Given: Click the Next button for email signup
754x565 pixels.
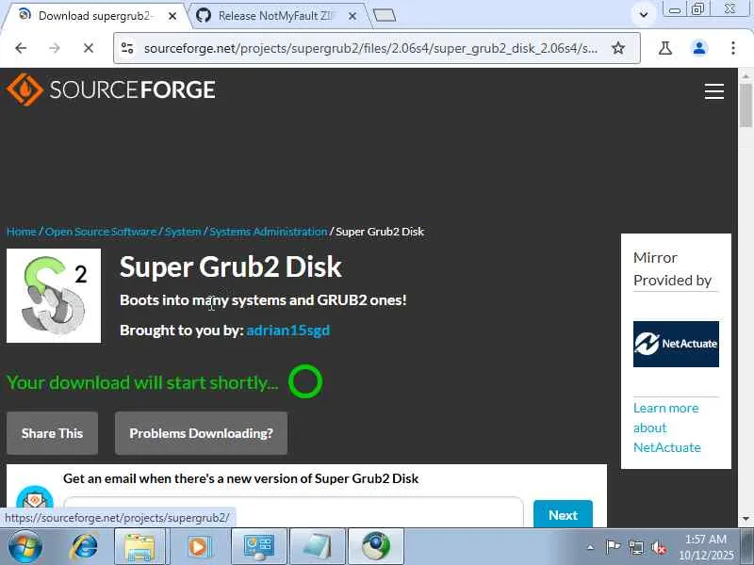Looking at the screenshot, I should [x=563, y=514].
